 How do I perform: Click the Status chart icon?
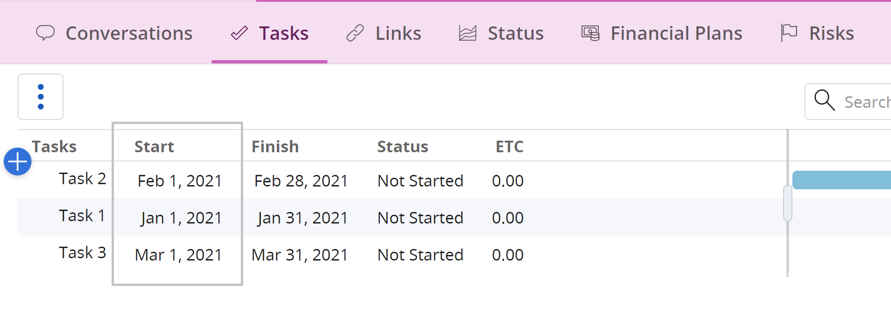pos(468,33)
